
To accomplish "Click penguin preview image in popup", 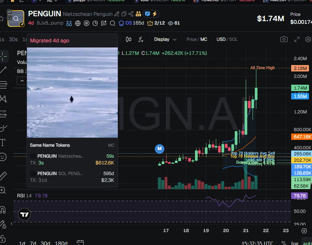I will tap(72, 92).
